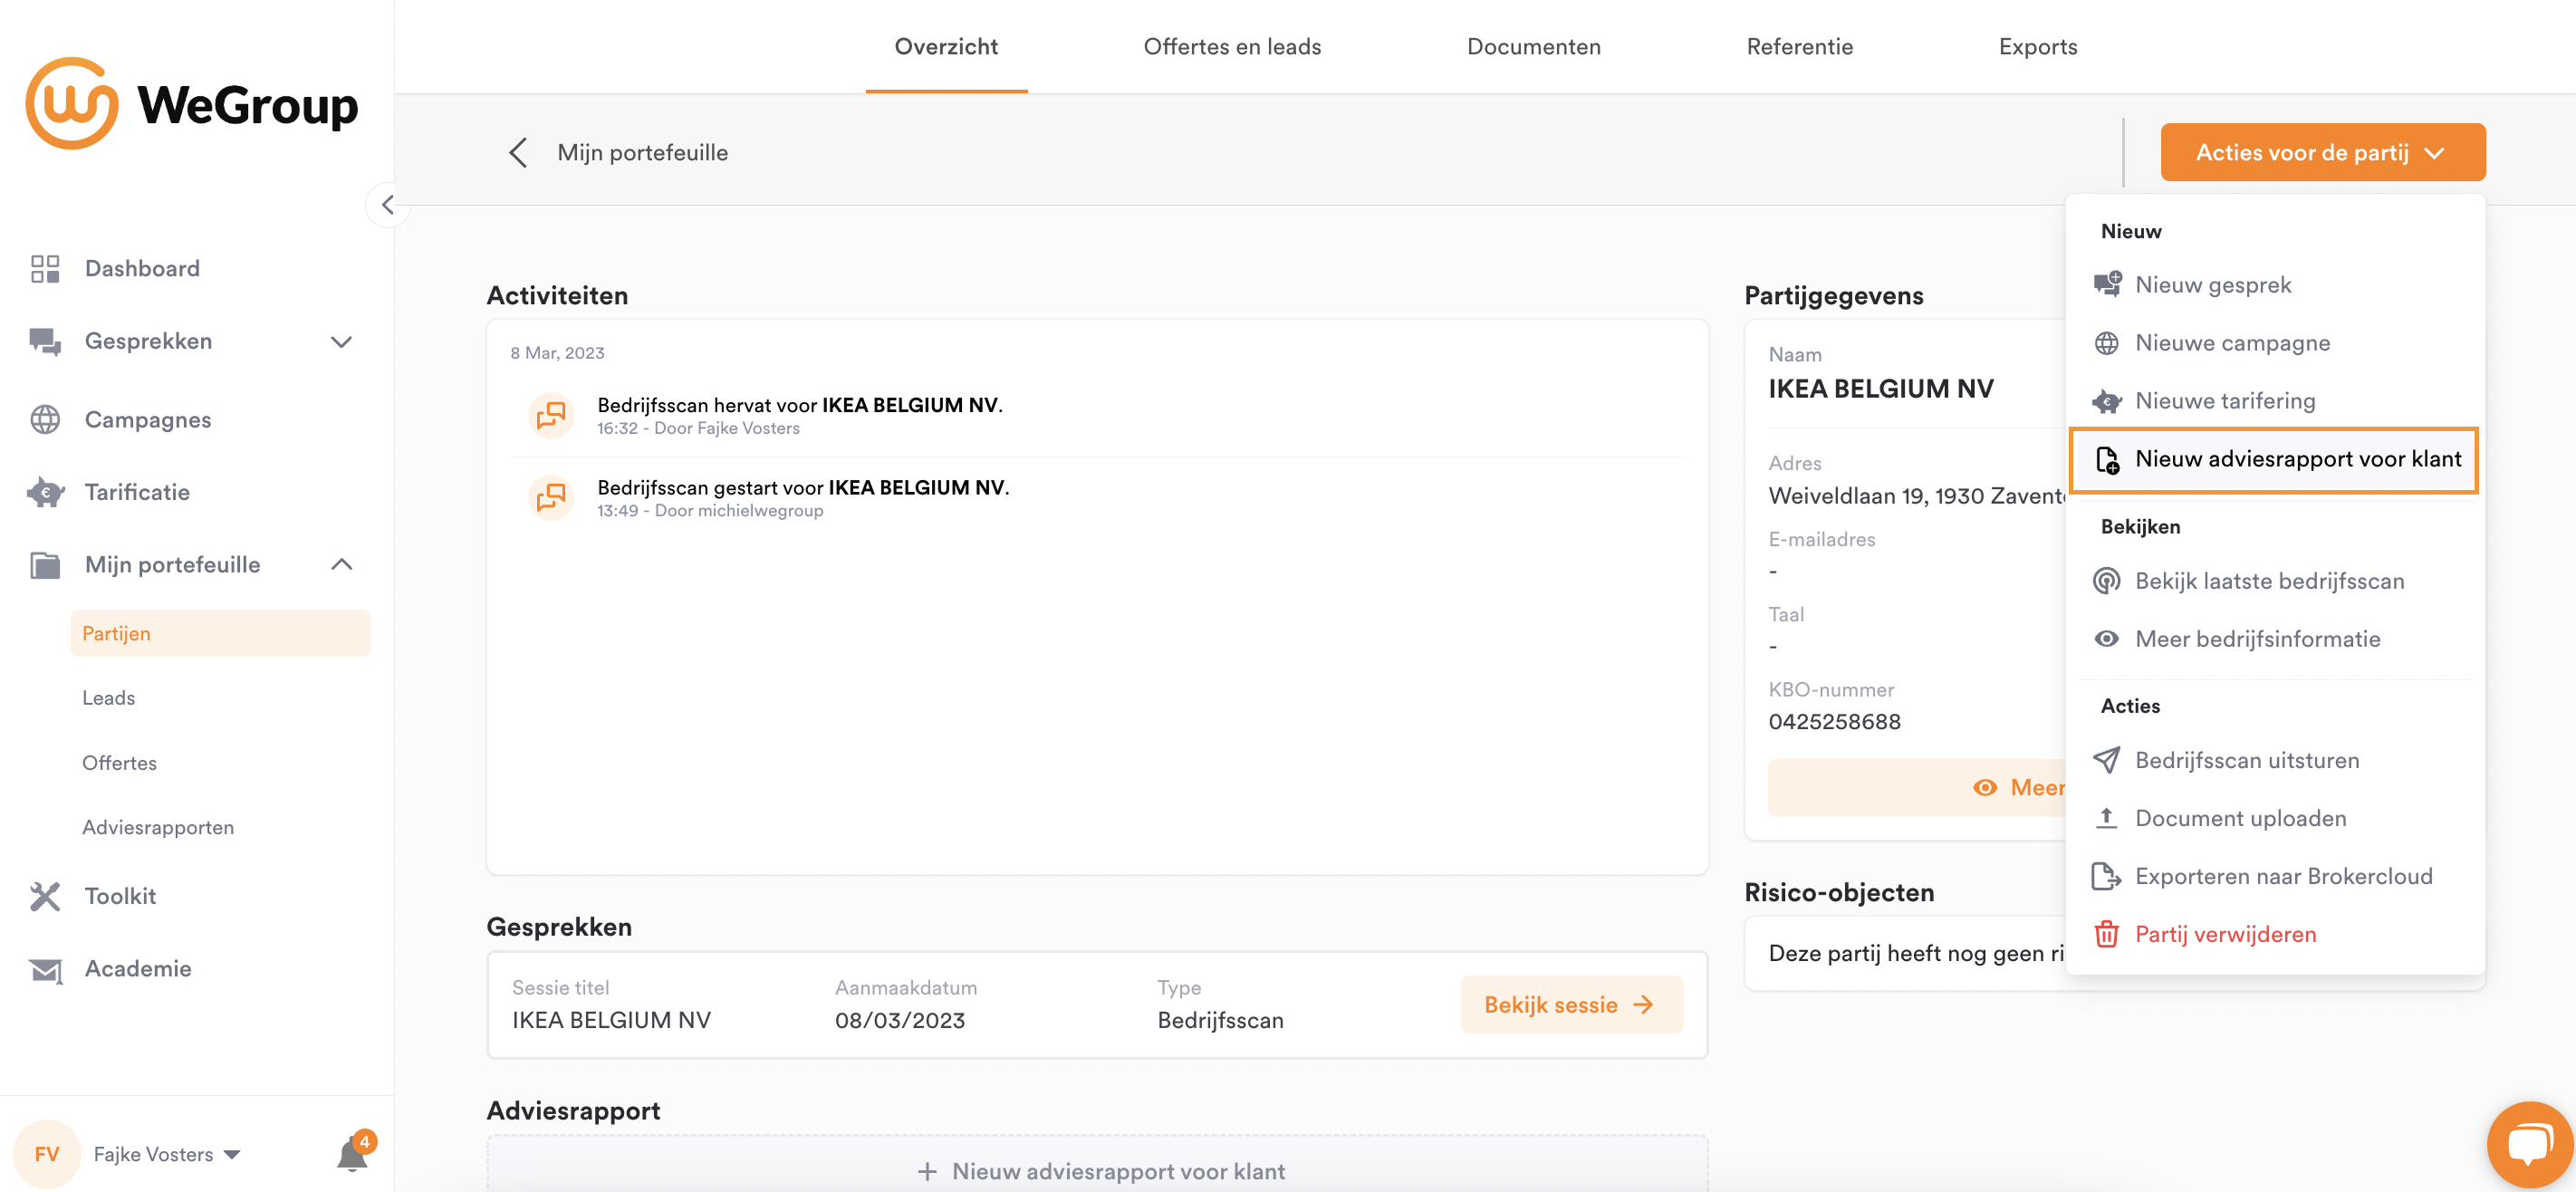The height and width of the screenshot is (1192, 2576).
Task: Click the Academie envelope icon
Action: 45,969
